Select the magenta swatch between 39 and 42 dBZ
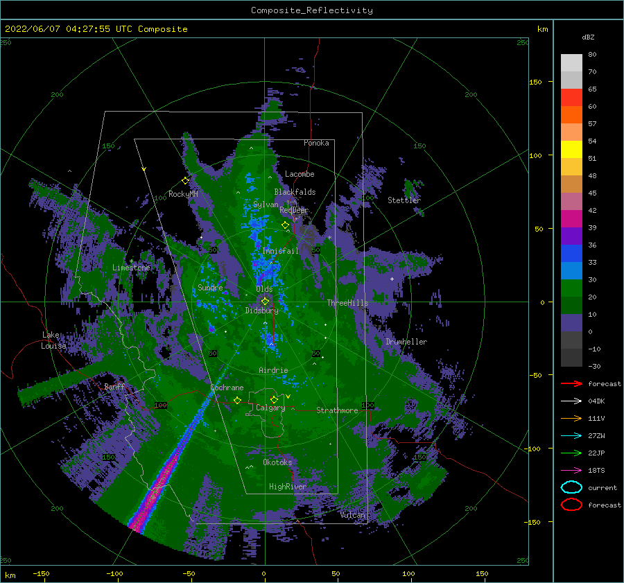The height and width of the screenshot is (583, 624). click(x=571, y=219)
